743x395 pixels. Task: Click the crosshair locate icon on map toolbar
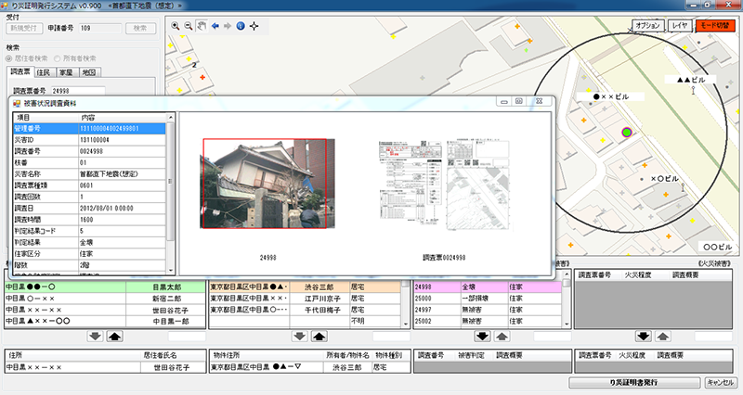(254, 26)
